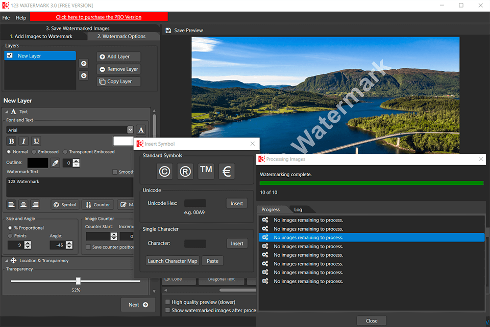Apply italic formatting to the watermark text

[x=23, y=141]
